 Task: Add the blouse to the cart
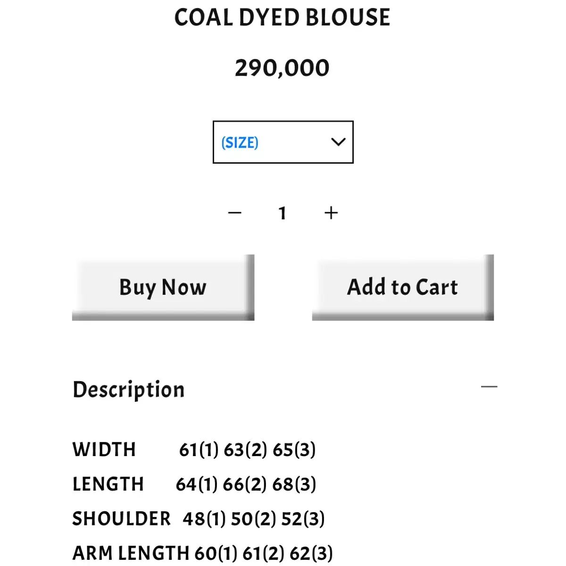(x=401, y=287)
